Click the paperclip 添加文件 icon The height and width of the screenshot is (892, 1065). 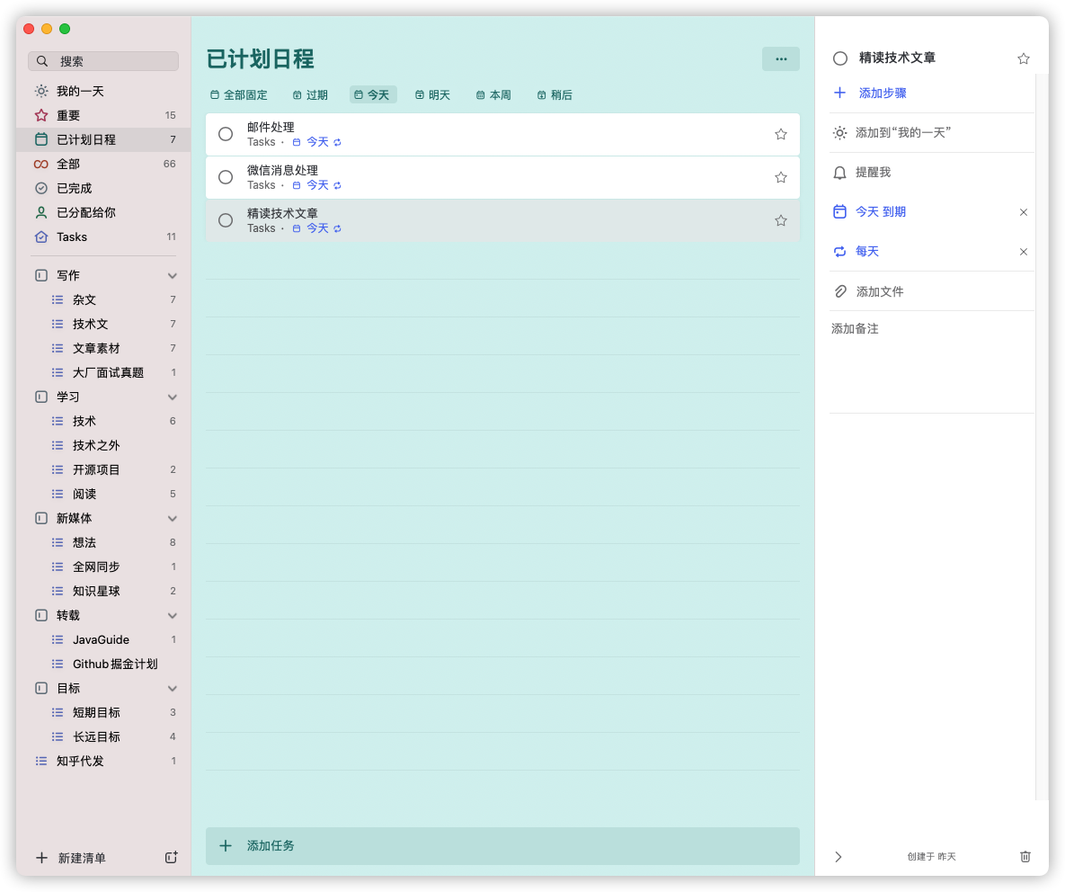[839, 291]
